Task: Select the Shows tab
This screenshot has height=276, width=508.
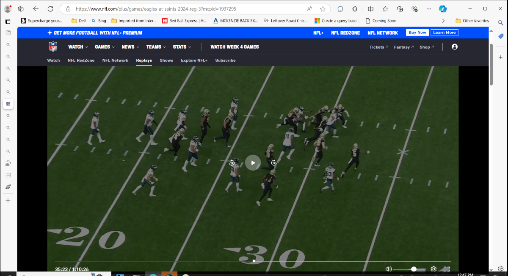Action: click(x=166, y=60)
